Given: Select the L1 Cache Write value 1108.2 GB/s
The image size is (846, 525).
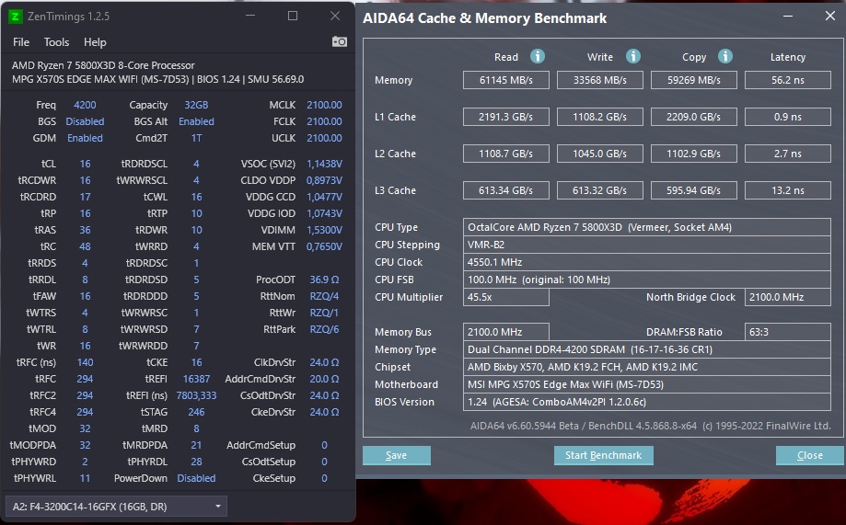Looking at the screenshot, I should click(600, 117).
